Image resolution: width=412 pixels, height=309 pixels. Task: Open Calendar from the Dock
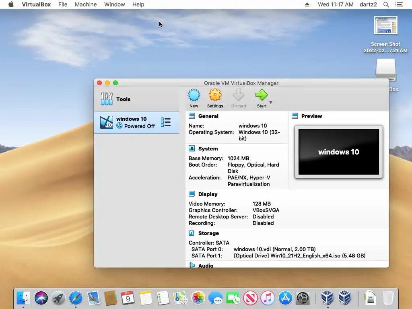128,298
